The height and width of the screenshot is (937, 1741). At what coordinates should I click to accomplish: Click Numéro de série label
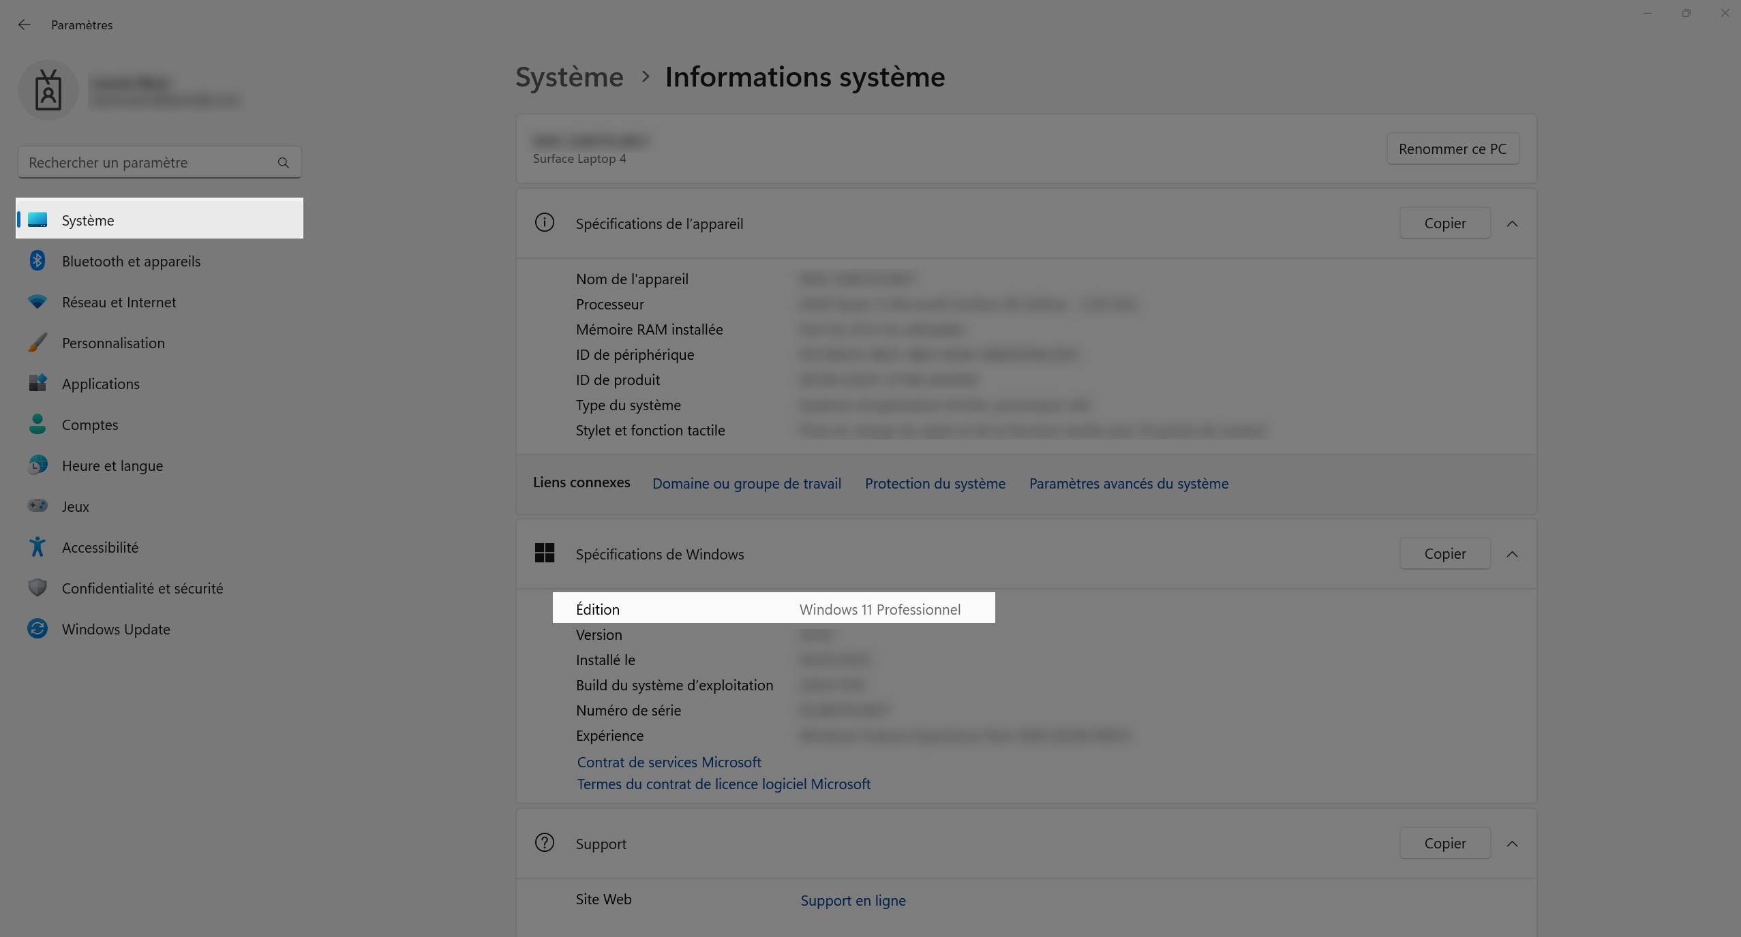[x=628, y=710]
